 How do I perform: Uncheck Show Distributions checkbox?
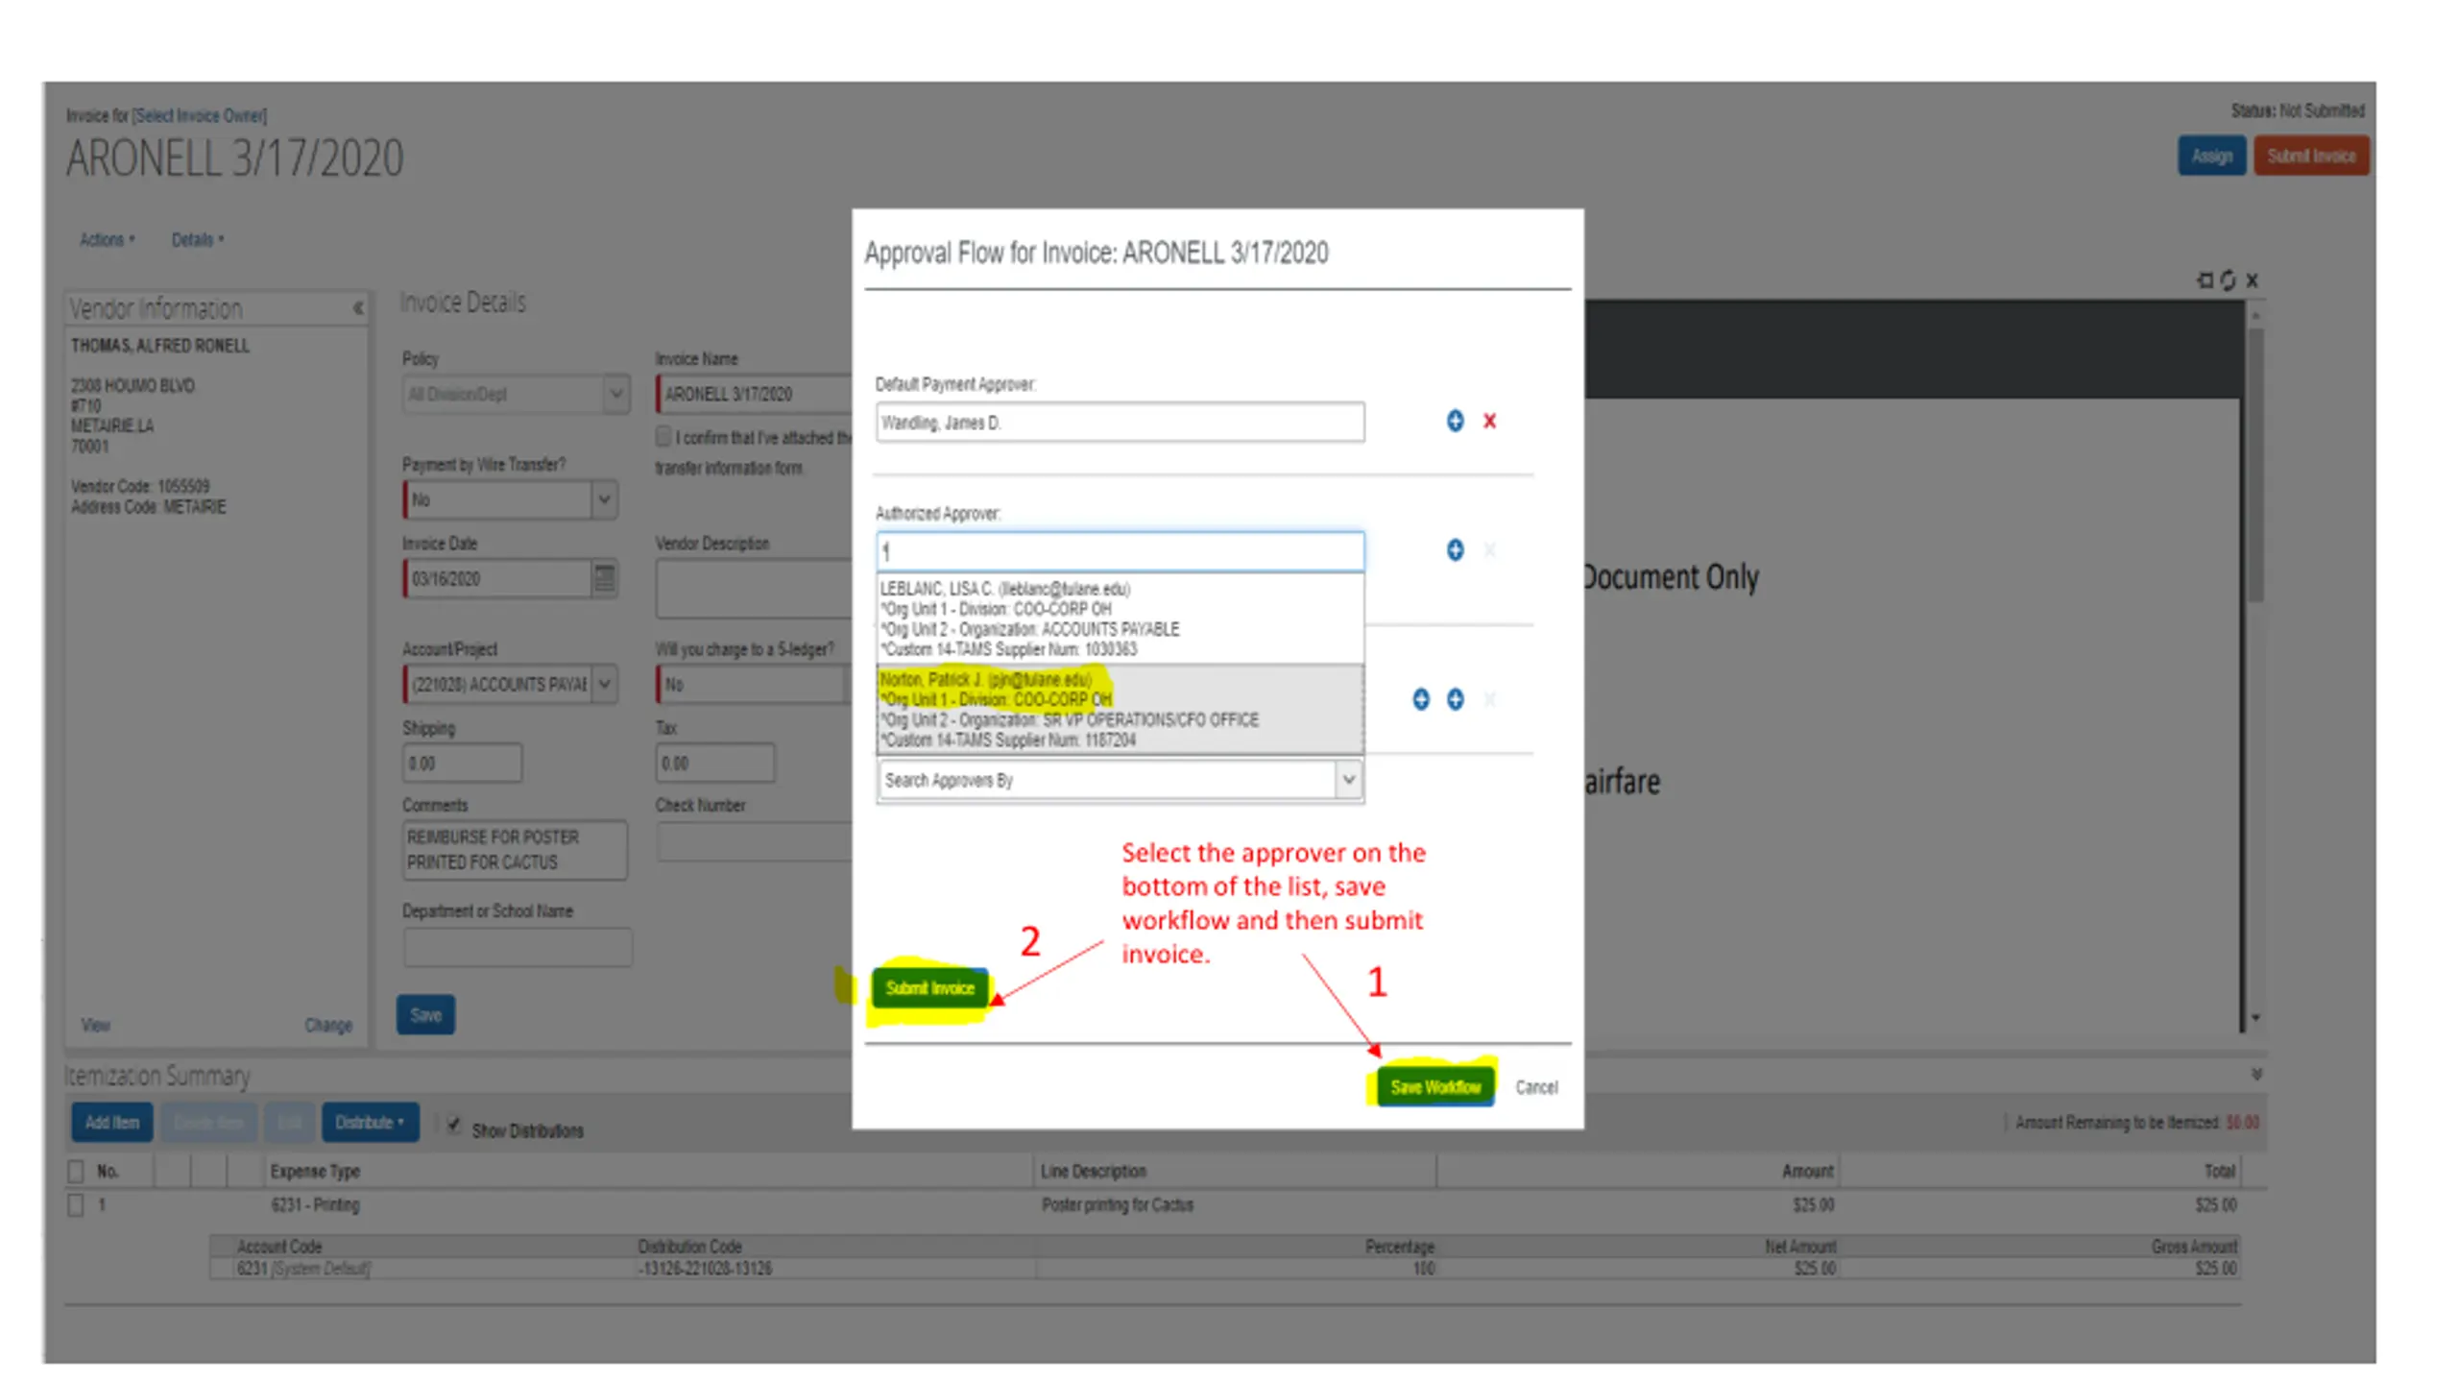coord(454,1125)
